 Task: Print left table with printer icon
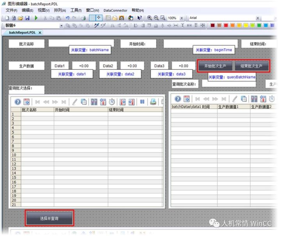[153, 102]
